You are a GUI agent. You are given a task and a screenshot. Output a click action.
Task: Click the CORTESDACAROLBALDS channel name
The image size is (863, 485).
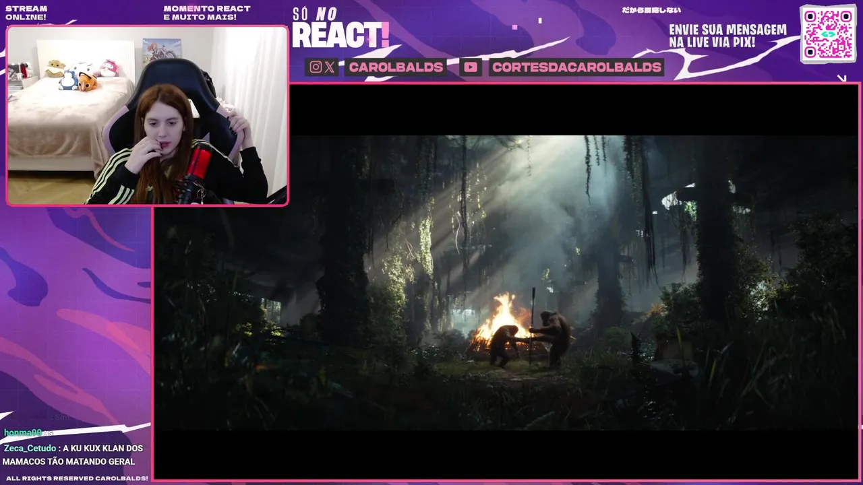(x=576, y=67)
